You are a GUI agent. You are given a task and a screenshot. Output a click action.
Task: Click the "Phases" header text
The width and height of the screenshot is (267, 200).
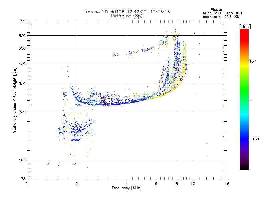pyautogui.click(x=216, y=10)
